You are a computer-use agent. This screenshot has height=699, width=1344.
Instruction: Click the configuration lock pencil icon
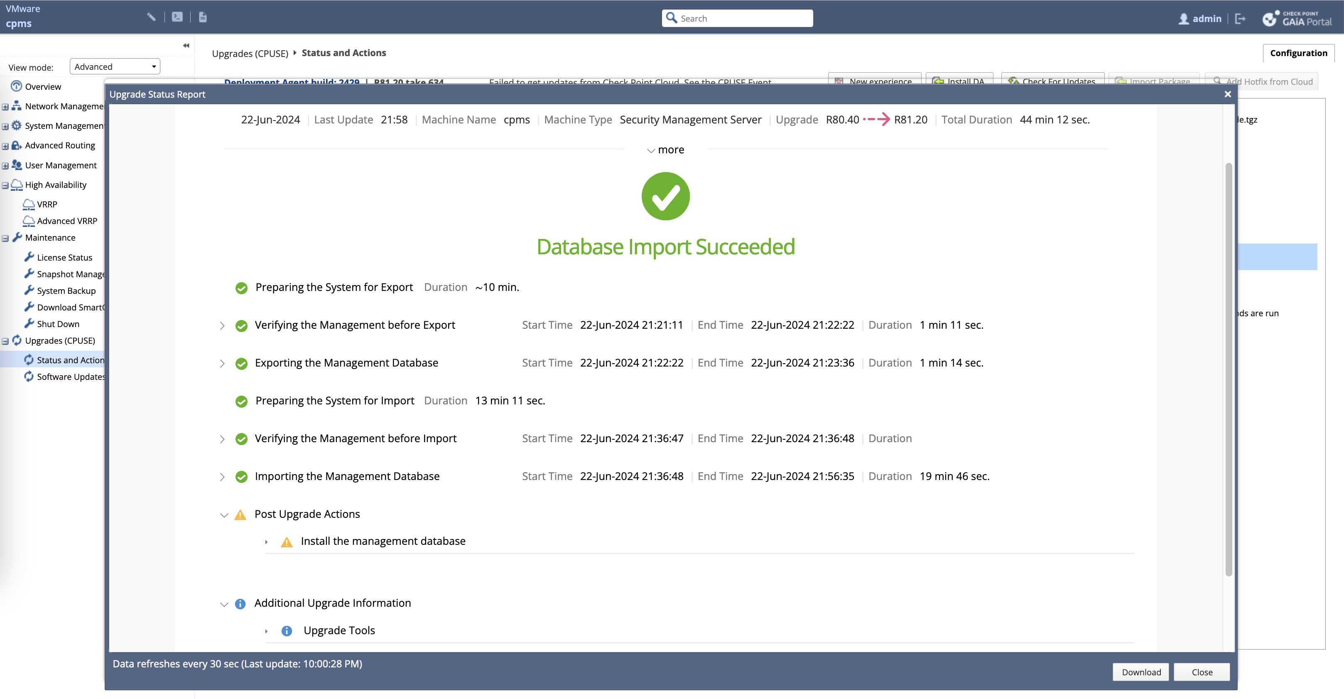(151, 17)
